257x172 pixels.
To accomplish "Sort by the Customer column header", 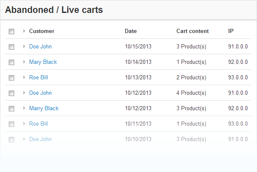I will (x=42, y=31).
